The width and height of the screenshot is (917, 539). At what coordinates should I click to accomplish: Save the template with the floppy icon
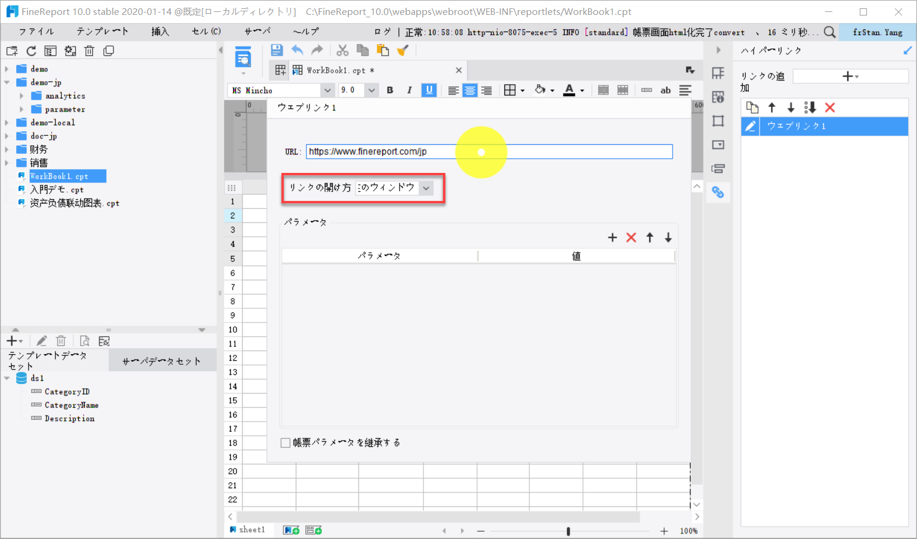coord(277,50)
